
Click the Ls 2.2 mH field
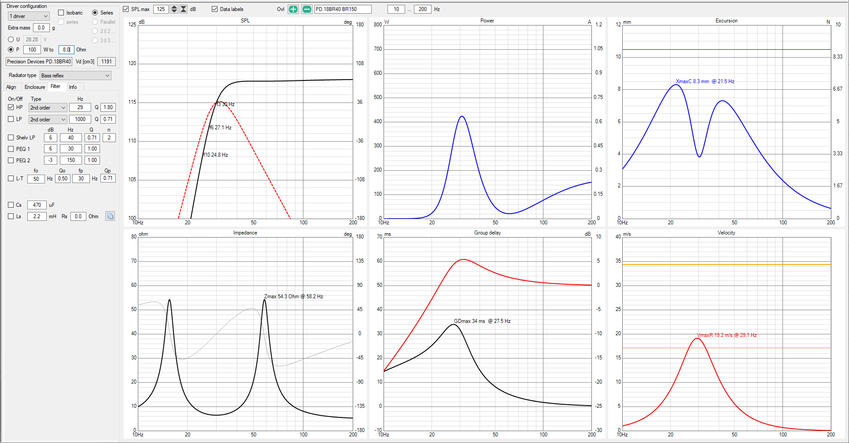[37, 216]
